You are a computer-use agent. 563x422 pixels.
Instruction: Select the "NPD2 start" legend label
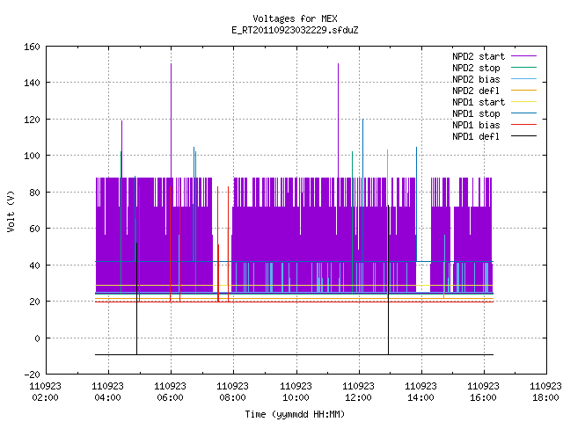[479, 56]
